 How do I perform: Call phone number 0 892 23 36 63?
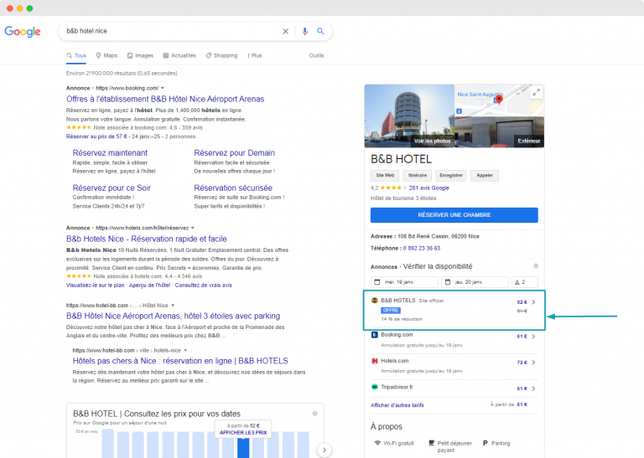[x=422, y=249]
